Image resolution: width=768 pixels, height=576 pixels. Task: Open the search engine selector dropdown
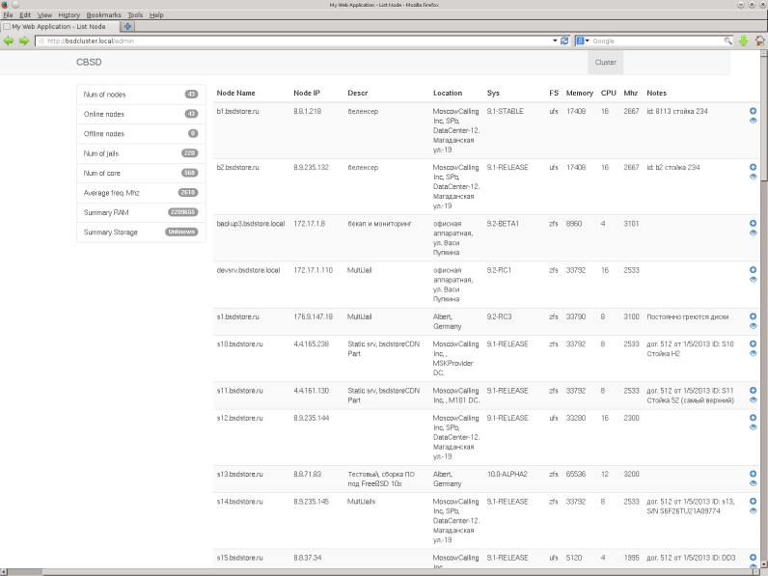[x=583, y=41]
